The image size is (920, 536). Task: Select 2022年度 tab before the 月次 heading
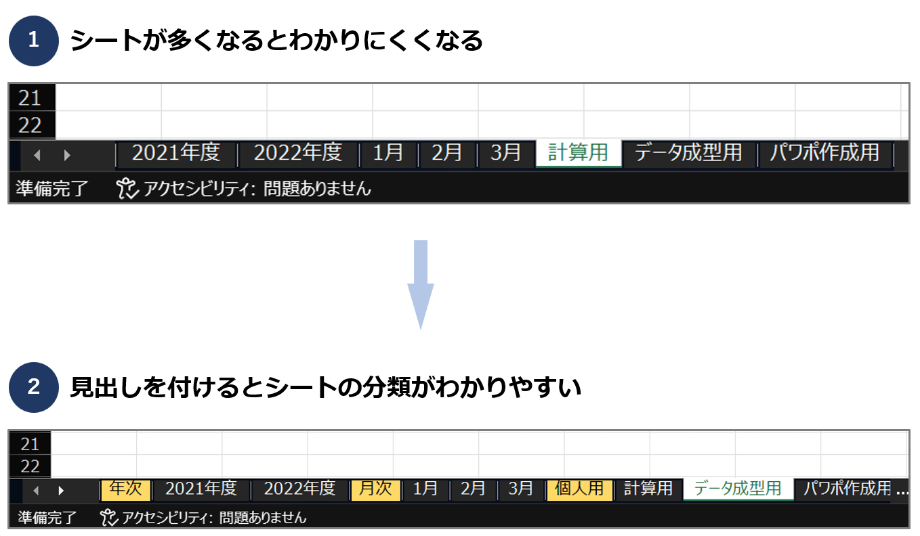[300, 489]
